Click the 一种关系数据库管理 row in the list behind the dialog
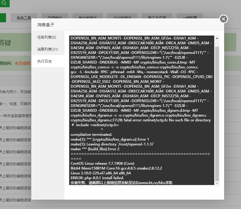This screenshot has width=241, height=209. (16, 116)
